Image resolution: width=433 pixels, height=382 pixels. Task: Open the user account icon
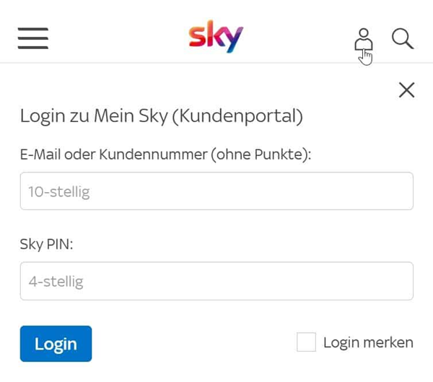(x=363, y=40)
